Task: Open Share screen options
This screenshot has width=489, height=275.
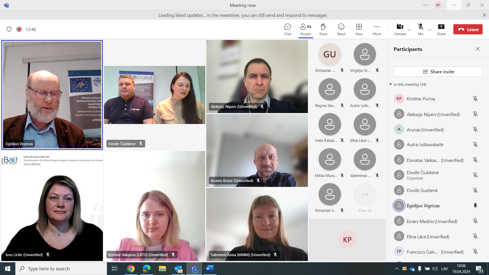Action: click(x=441, y=29)
